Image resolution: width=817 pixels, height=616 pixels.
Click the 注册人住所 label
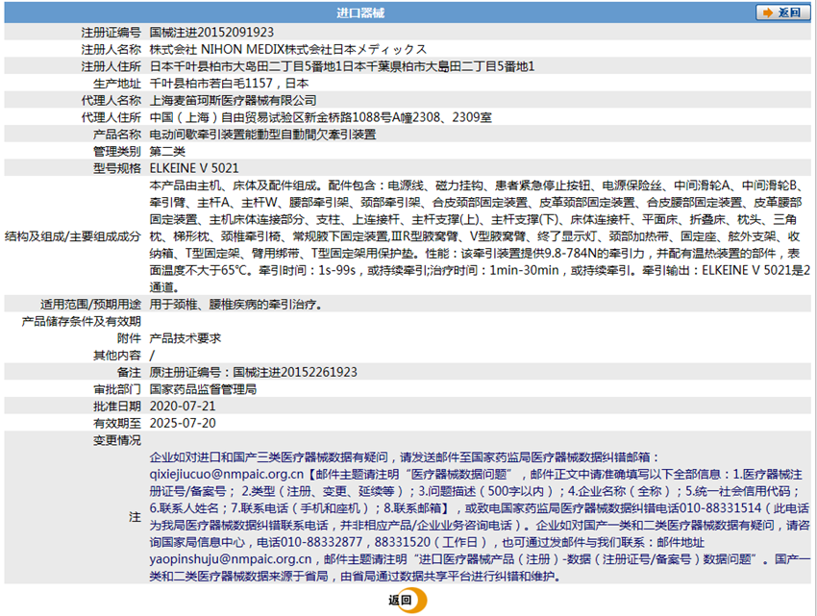point(111,66)
